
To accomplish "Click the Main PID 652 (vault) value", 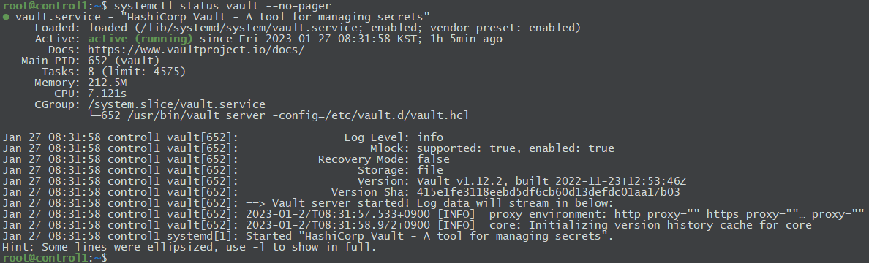I will point(124,61).
